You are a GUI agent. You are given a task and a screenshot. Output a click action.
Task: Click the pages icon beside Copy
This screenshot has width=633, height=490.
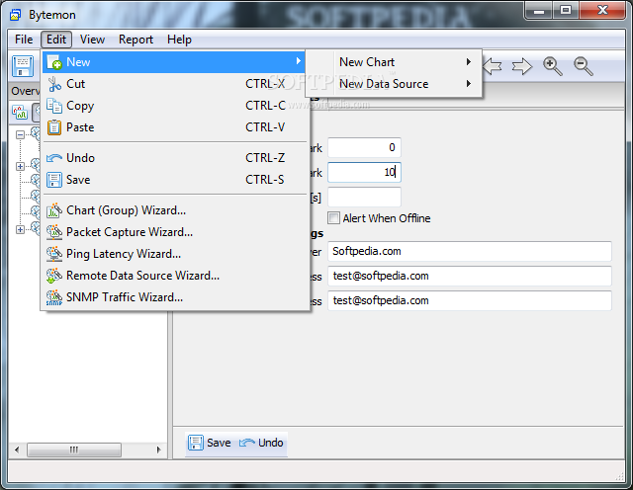point(54,106)
